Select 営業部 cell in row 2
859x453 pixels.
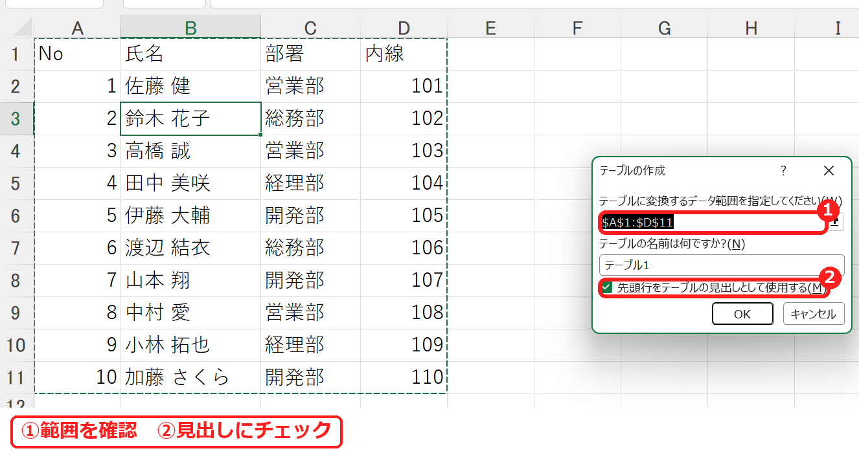310,86
